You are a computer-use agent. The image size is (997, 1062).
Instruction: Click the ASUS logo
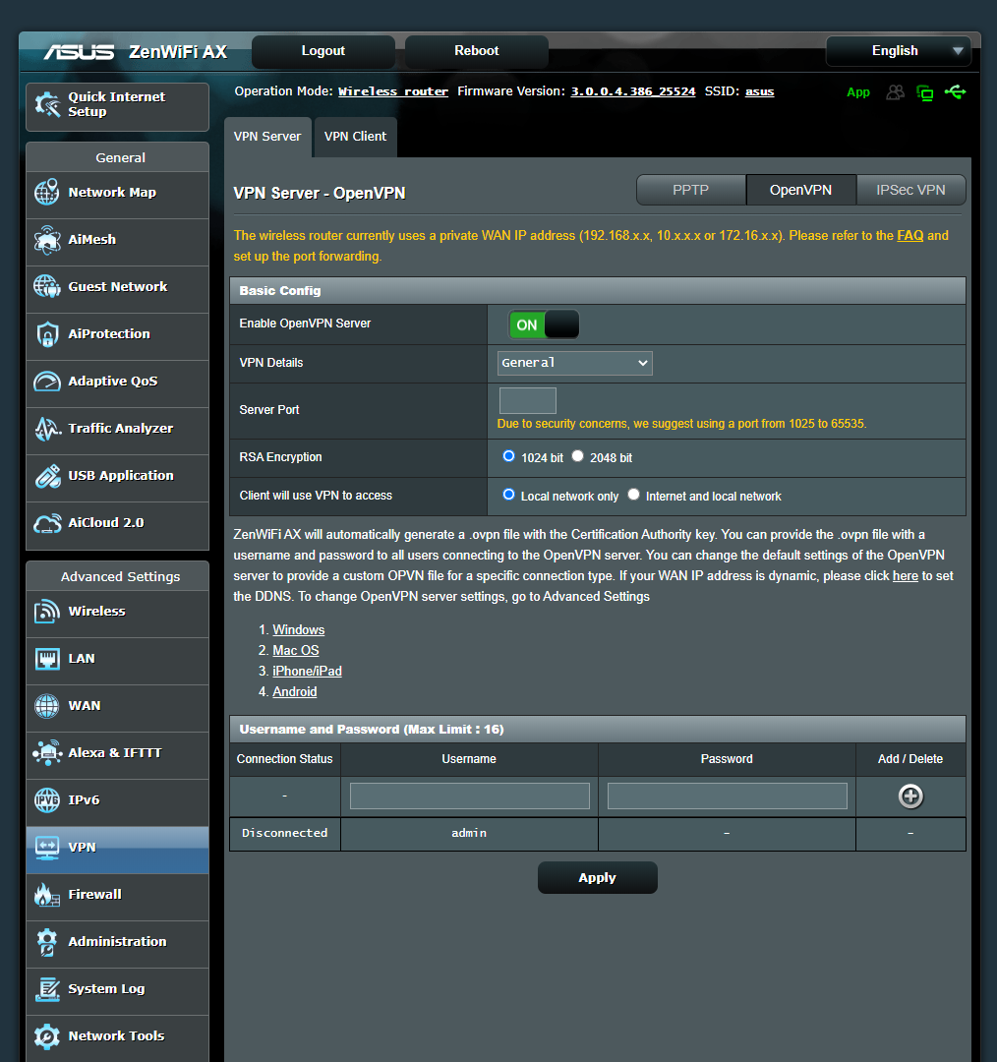(80, 52)
